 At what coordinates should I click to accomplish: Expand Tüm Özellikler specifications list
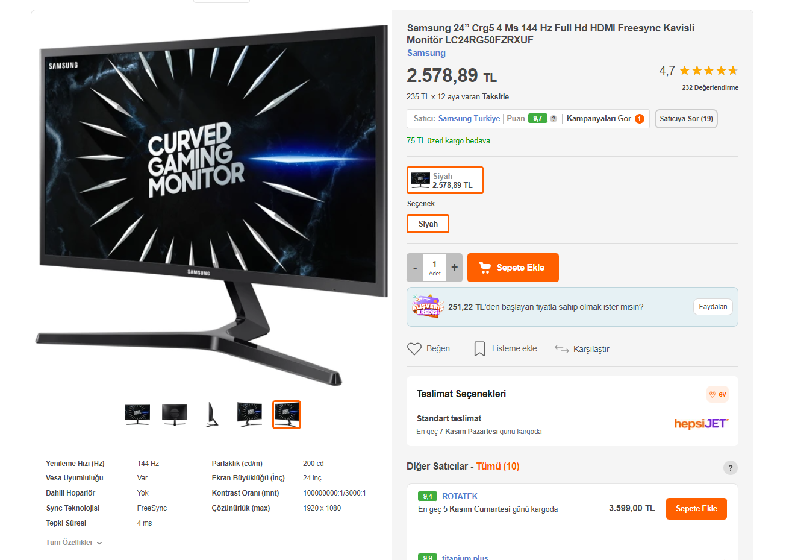point(74,543)
